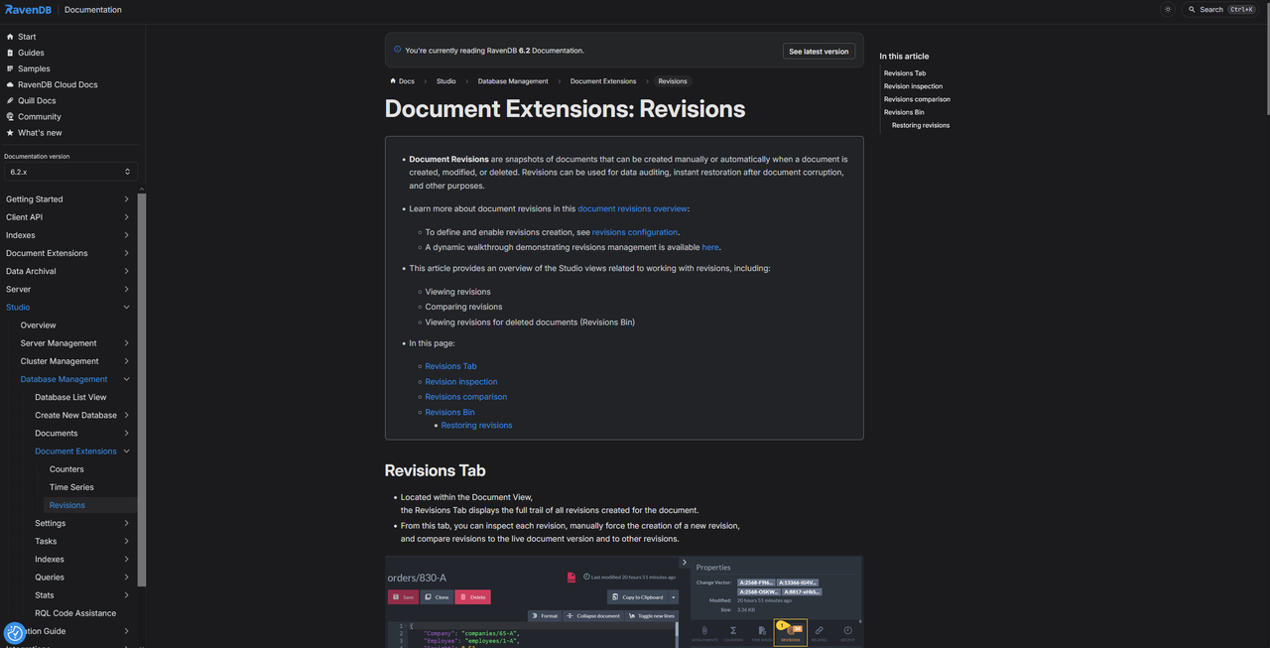Expand the Settings sidebar item

click(127, 523)
